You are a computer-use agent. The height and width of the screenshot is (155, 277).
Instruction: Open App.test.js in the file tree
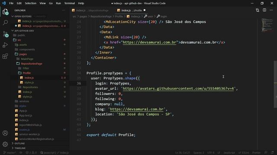click(26, 115)
